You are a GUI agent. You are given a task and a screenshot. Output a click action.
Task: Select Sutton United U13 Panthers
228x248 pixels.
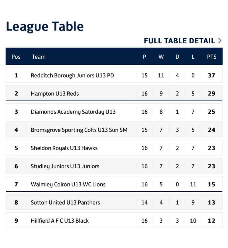(65, 203)
